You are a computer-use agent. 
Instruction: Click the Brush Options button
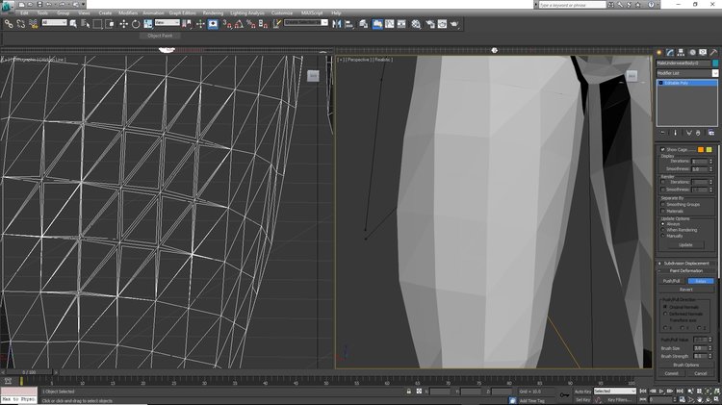[686, 365]
